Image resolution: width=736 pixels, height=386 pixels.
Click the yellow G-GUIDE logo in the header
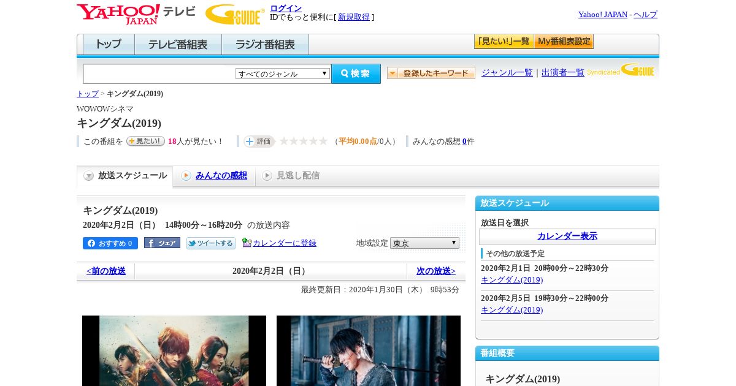pos(235,14)
